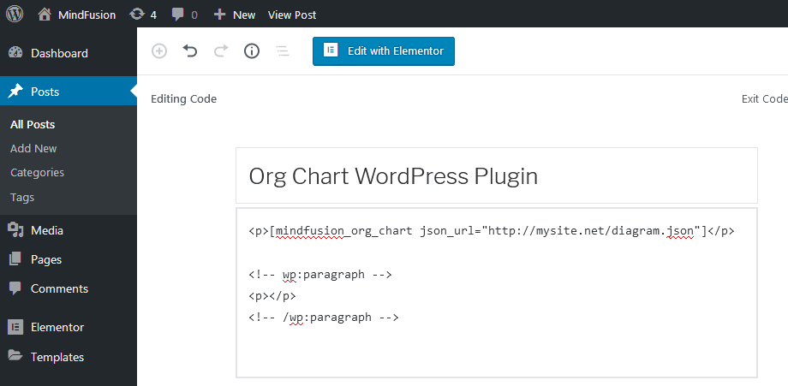Screen dimensions: 788x386
Task: Open Templates in the sidebar
Action: [57, 357]
